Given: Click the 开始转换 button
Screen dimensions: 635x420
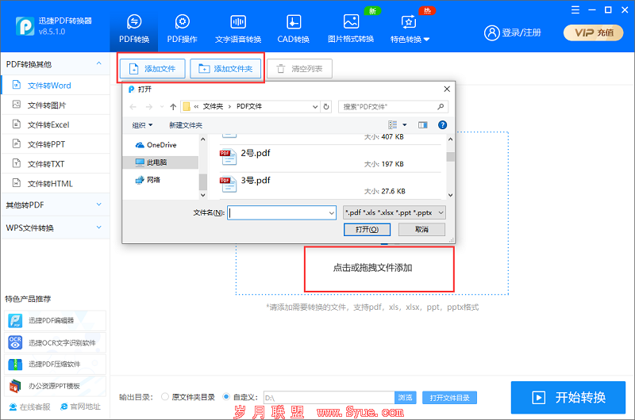Looking at the screenshot, I should coord(568,397).
